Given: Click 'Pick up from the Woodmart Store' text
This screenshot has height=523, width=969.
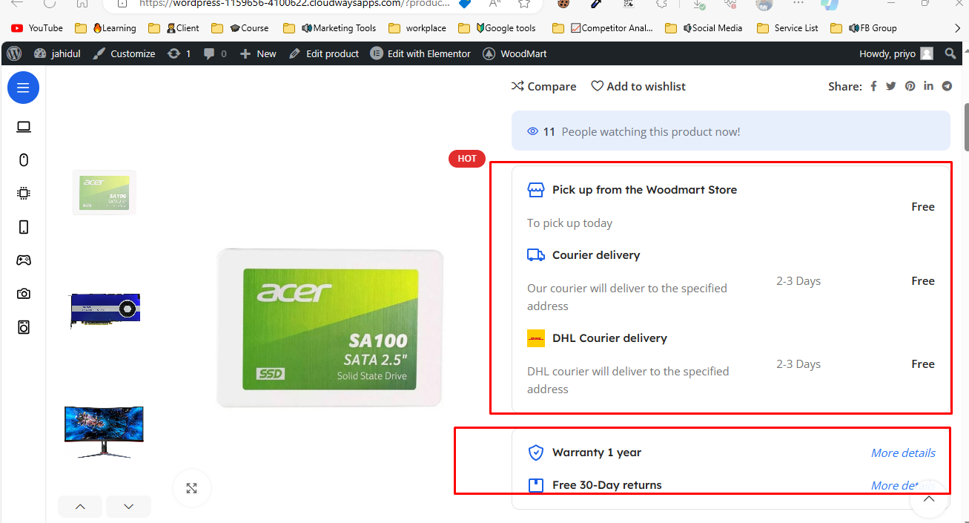Looking at the screenshot, I should 644,190.
